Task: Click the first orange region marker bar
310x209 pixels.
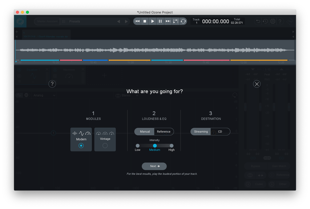Action: click(x=130, y=60)
